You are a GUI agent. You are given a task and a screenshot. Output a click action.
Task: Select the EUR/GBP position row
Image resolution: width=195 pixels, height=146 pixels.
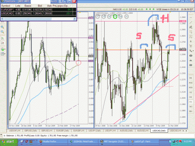point(38,10)
